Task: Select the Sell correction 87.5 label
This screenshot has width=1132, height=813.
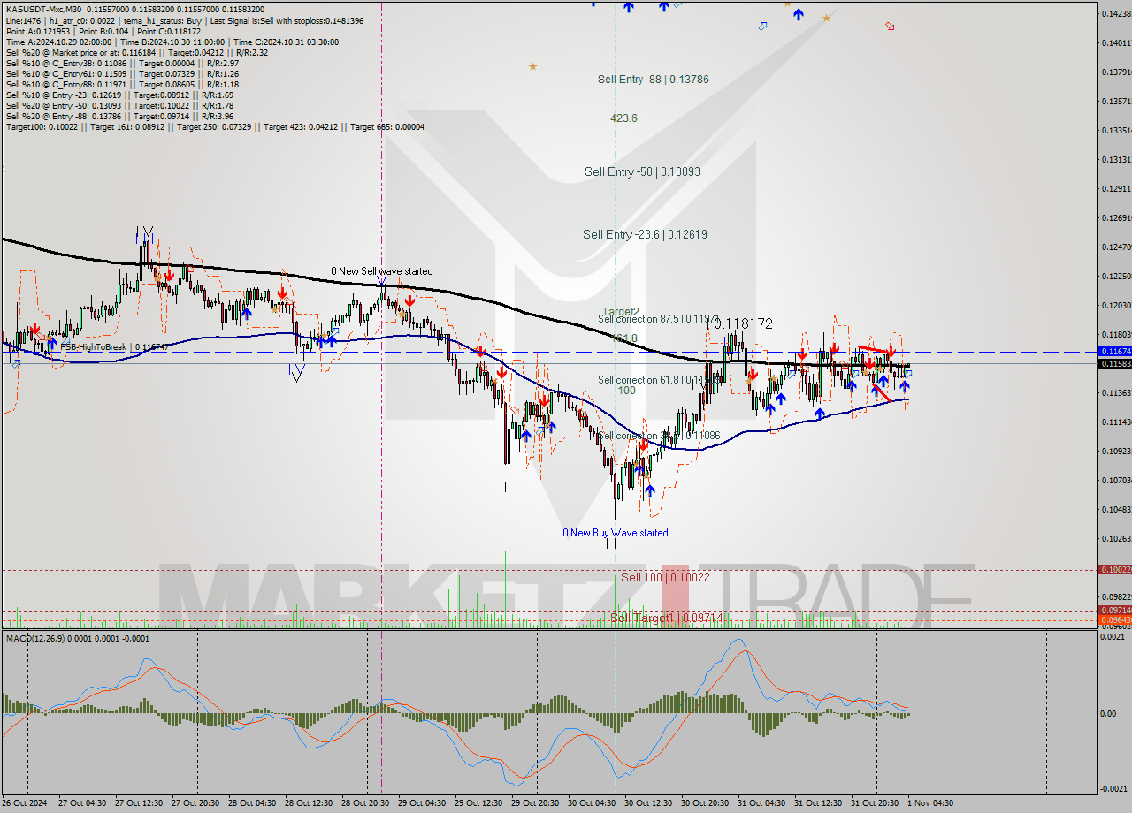Action: [658, 319]
